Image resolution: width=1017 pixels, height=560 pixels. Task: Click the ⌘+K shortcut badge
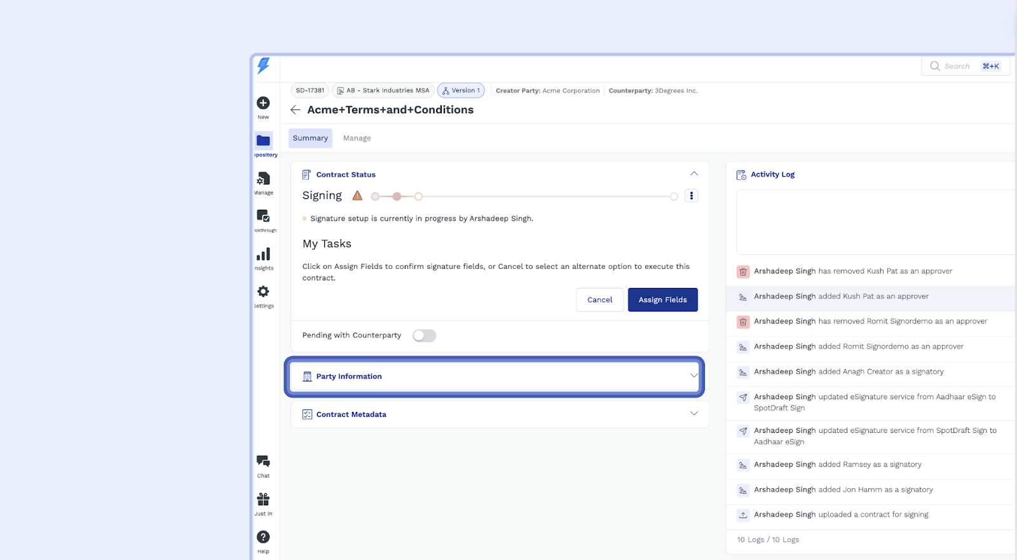click(991, 66)
